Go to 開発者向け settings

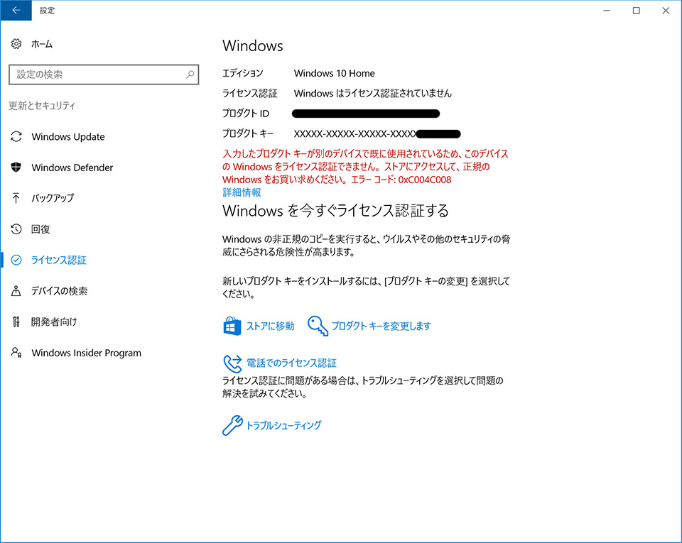point(54,322)
